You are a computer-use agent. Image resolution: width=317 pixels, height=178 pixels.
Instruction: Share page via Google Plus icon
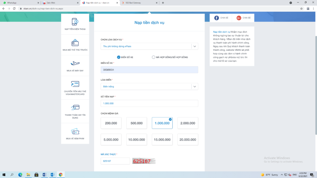239,18
